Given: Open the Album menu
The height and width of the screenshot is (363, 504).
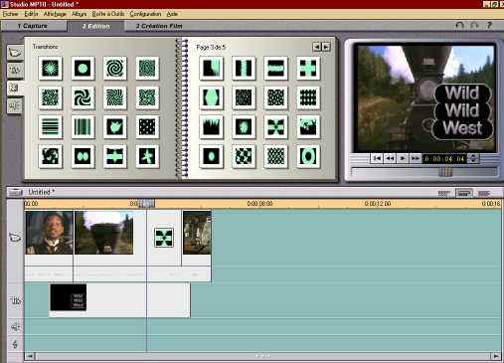Looking at the screenshot, I should click(x=79, y=14).
